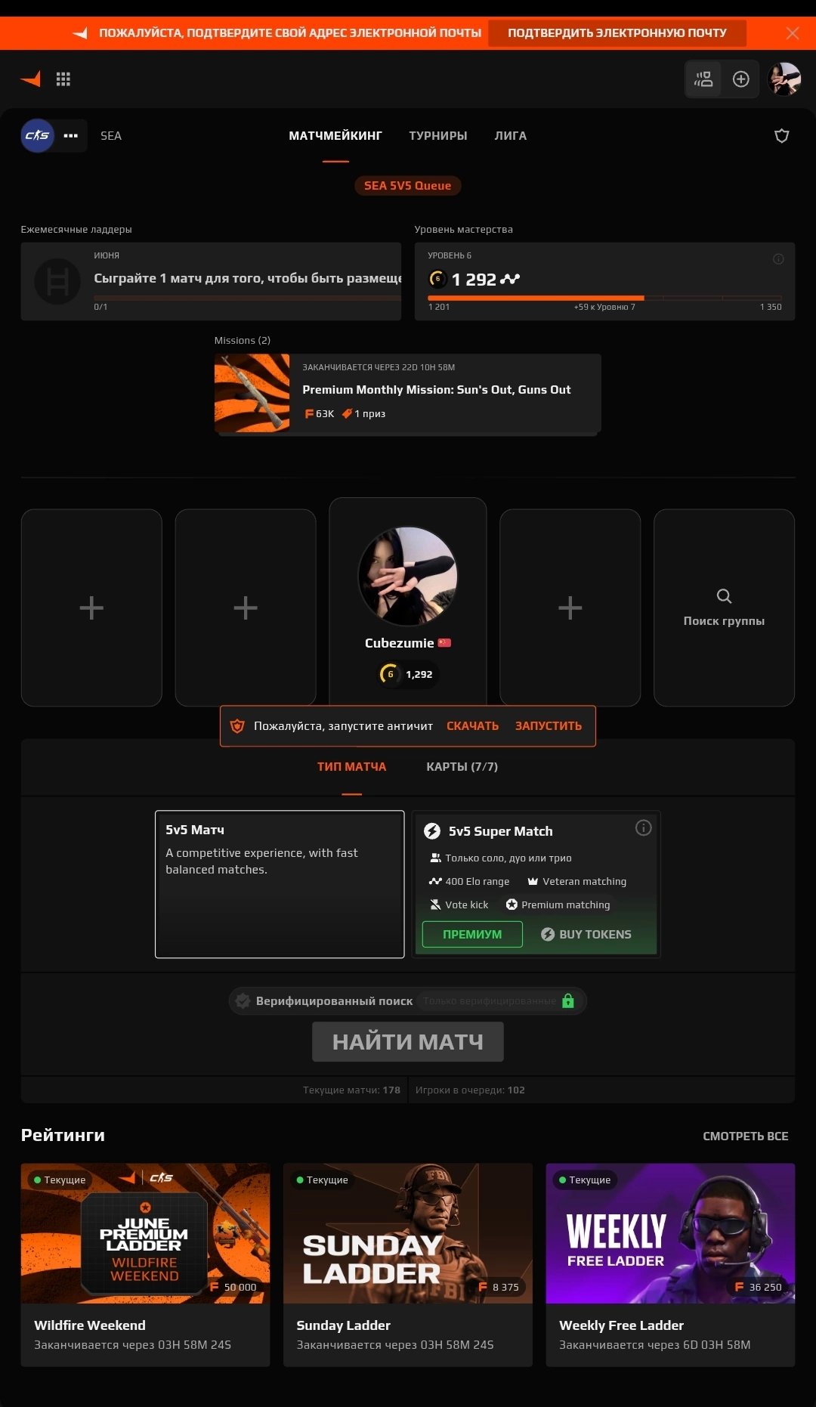Viewport: 816px width, 1407px height.
Task: Open Поиск группы search card
Action: 724,608
